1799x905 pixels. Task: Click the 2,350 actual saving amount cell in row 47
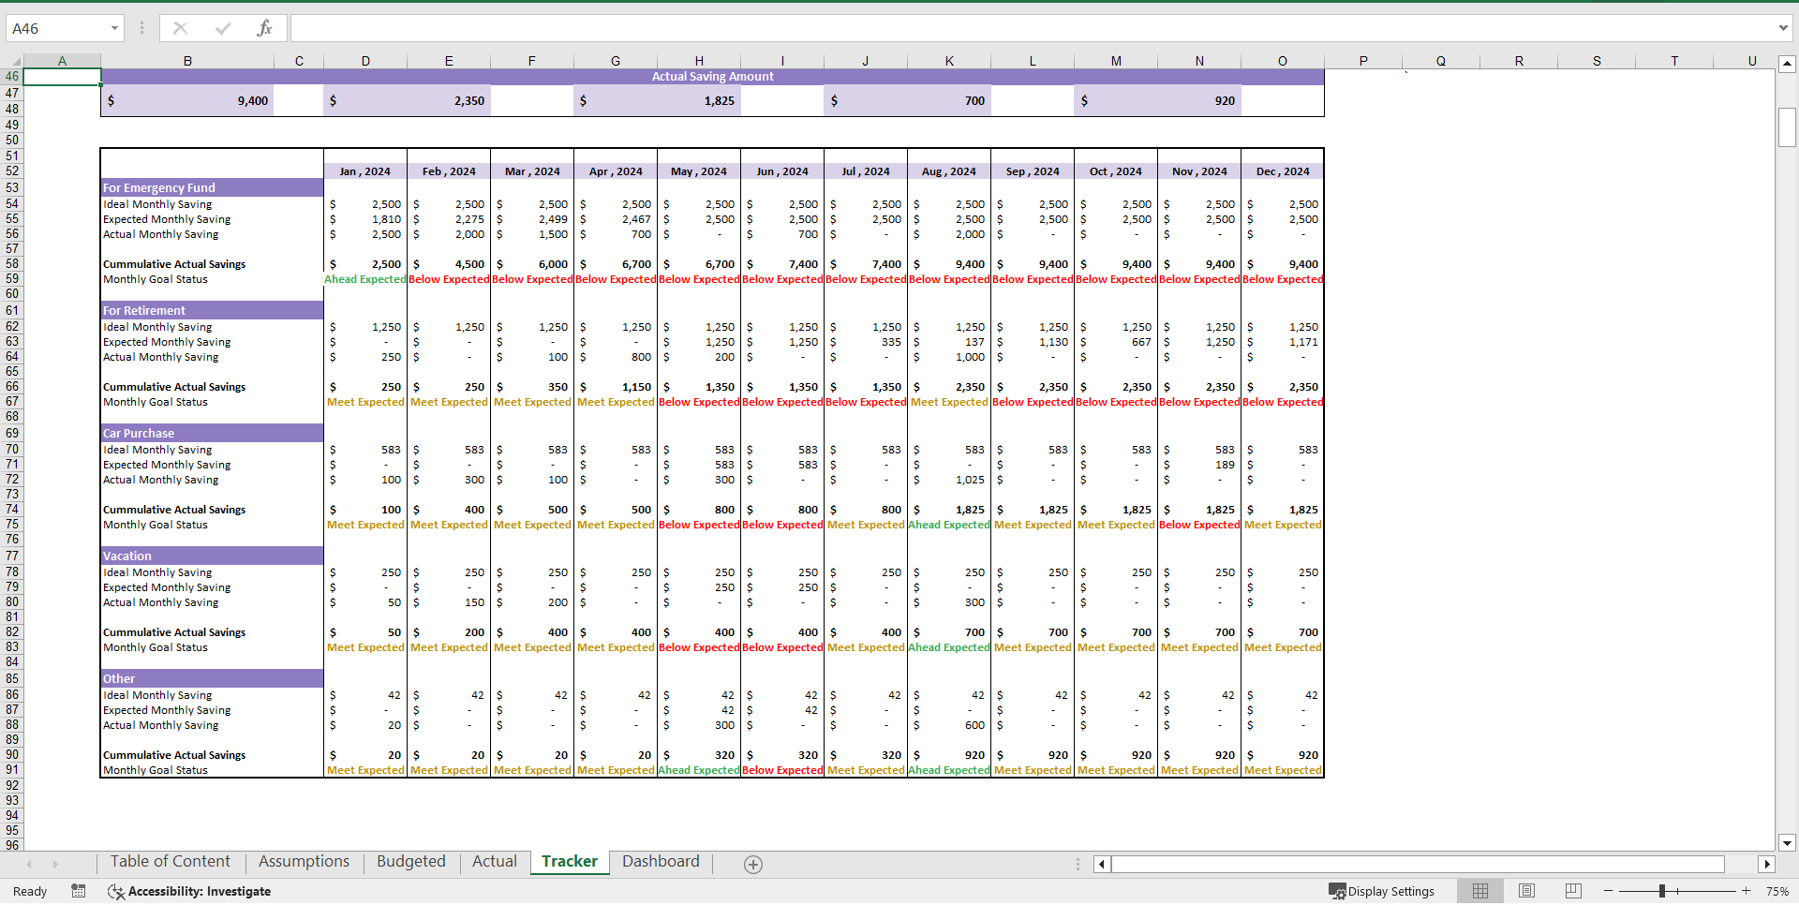click(407, 100)
